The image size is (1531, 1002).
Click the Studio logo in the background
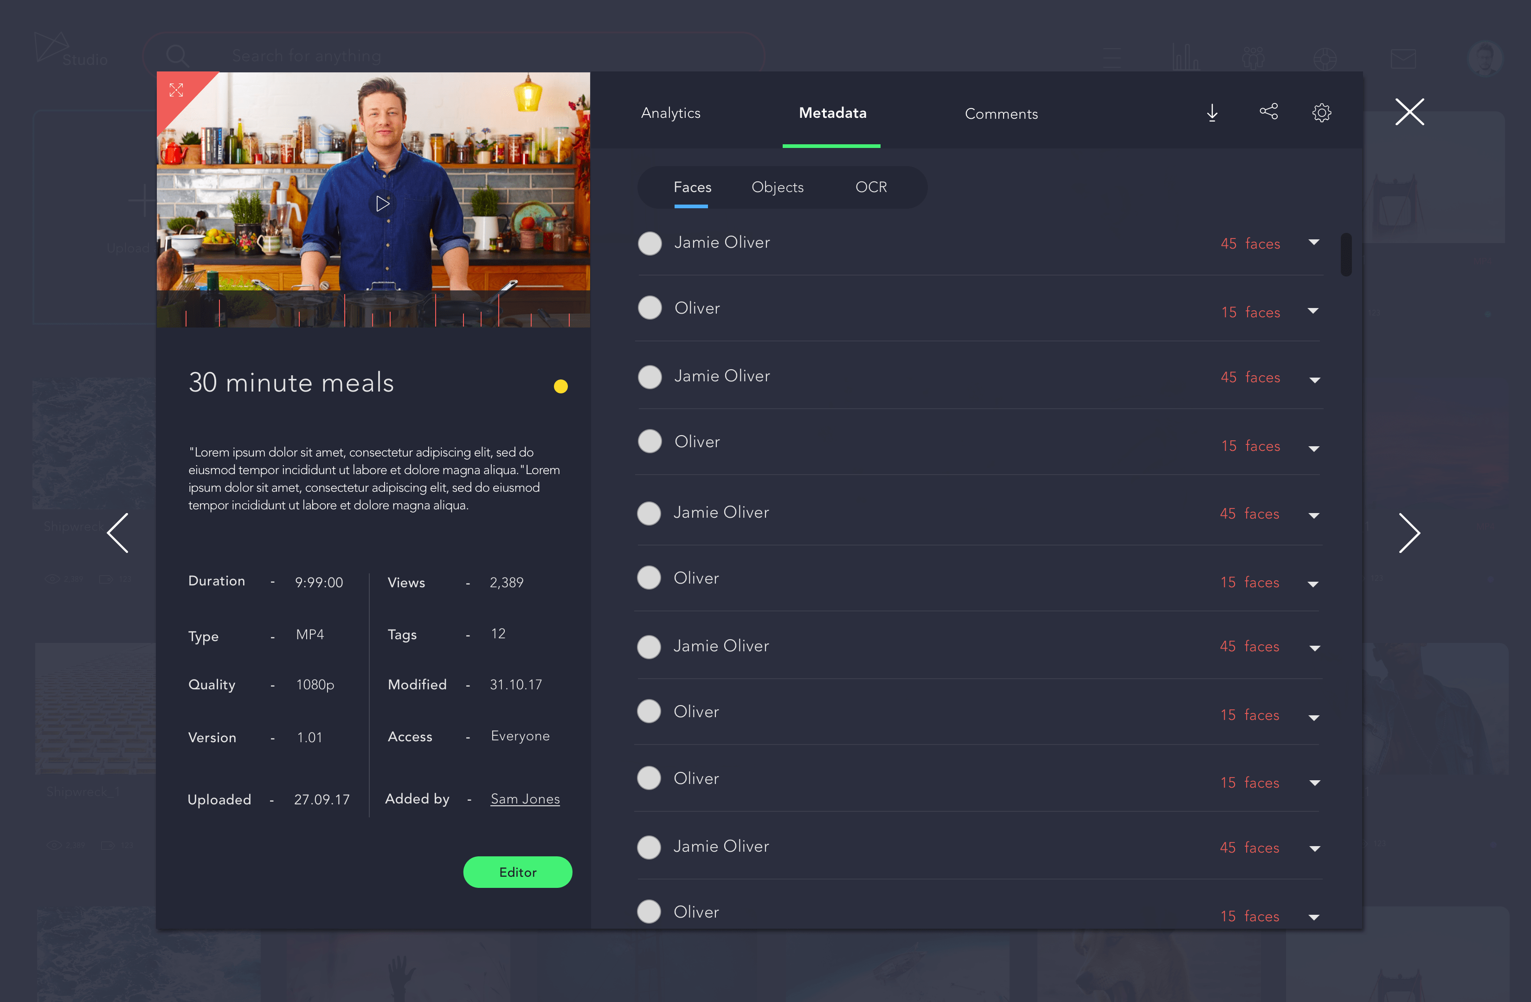[x=71, y=50]
